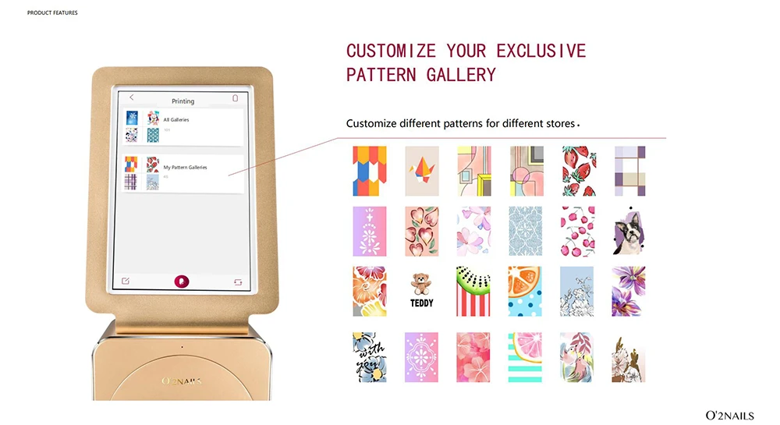Choose the pink hearts pattern thumbnail
The height and width of the screenshot is (425, 780).
[x=422, y=232]
